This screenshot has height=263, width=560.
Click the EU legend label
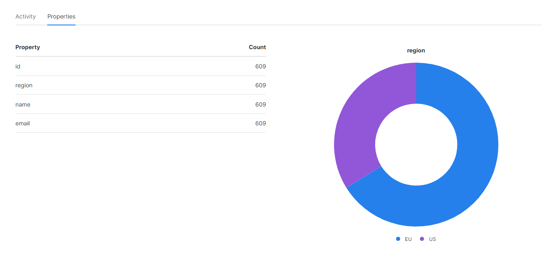click(408, 239)
